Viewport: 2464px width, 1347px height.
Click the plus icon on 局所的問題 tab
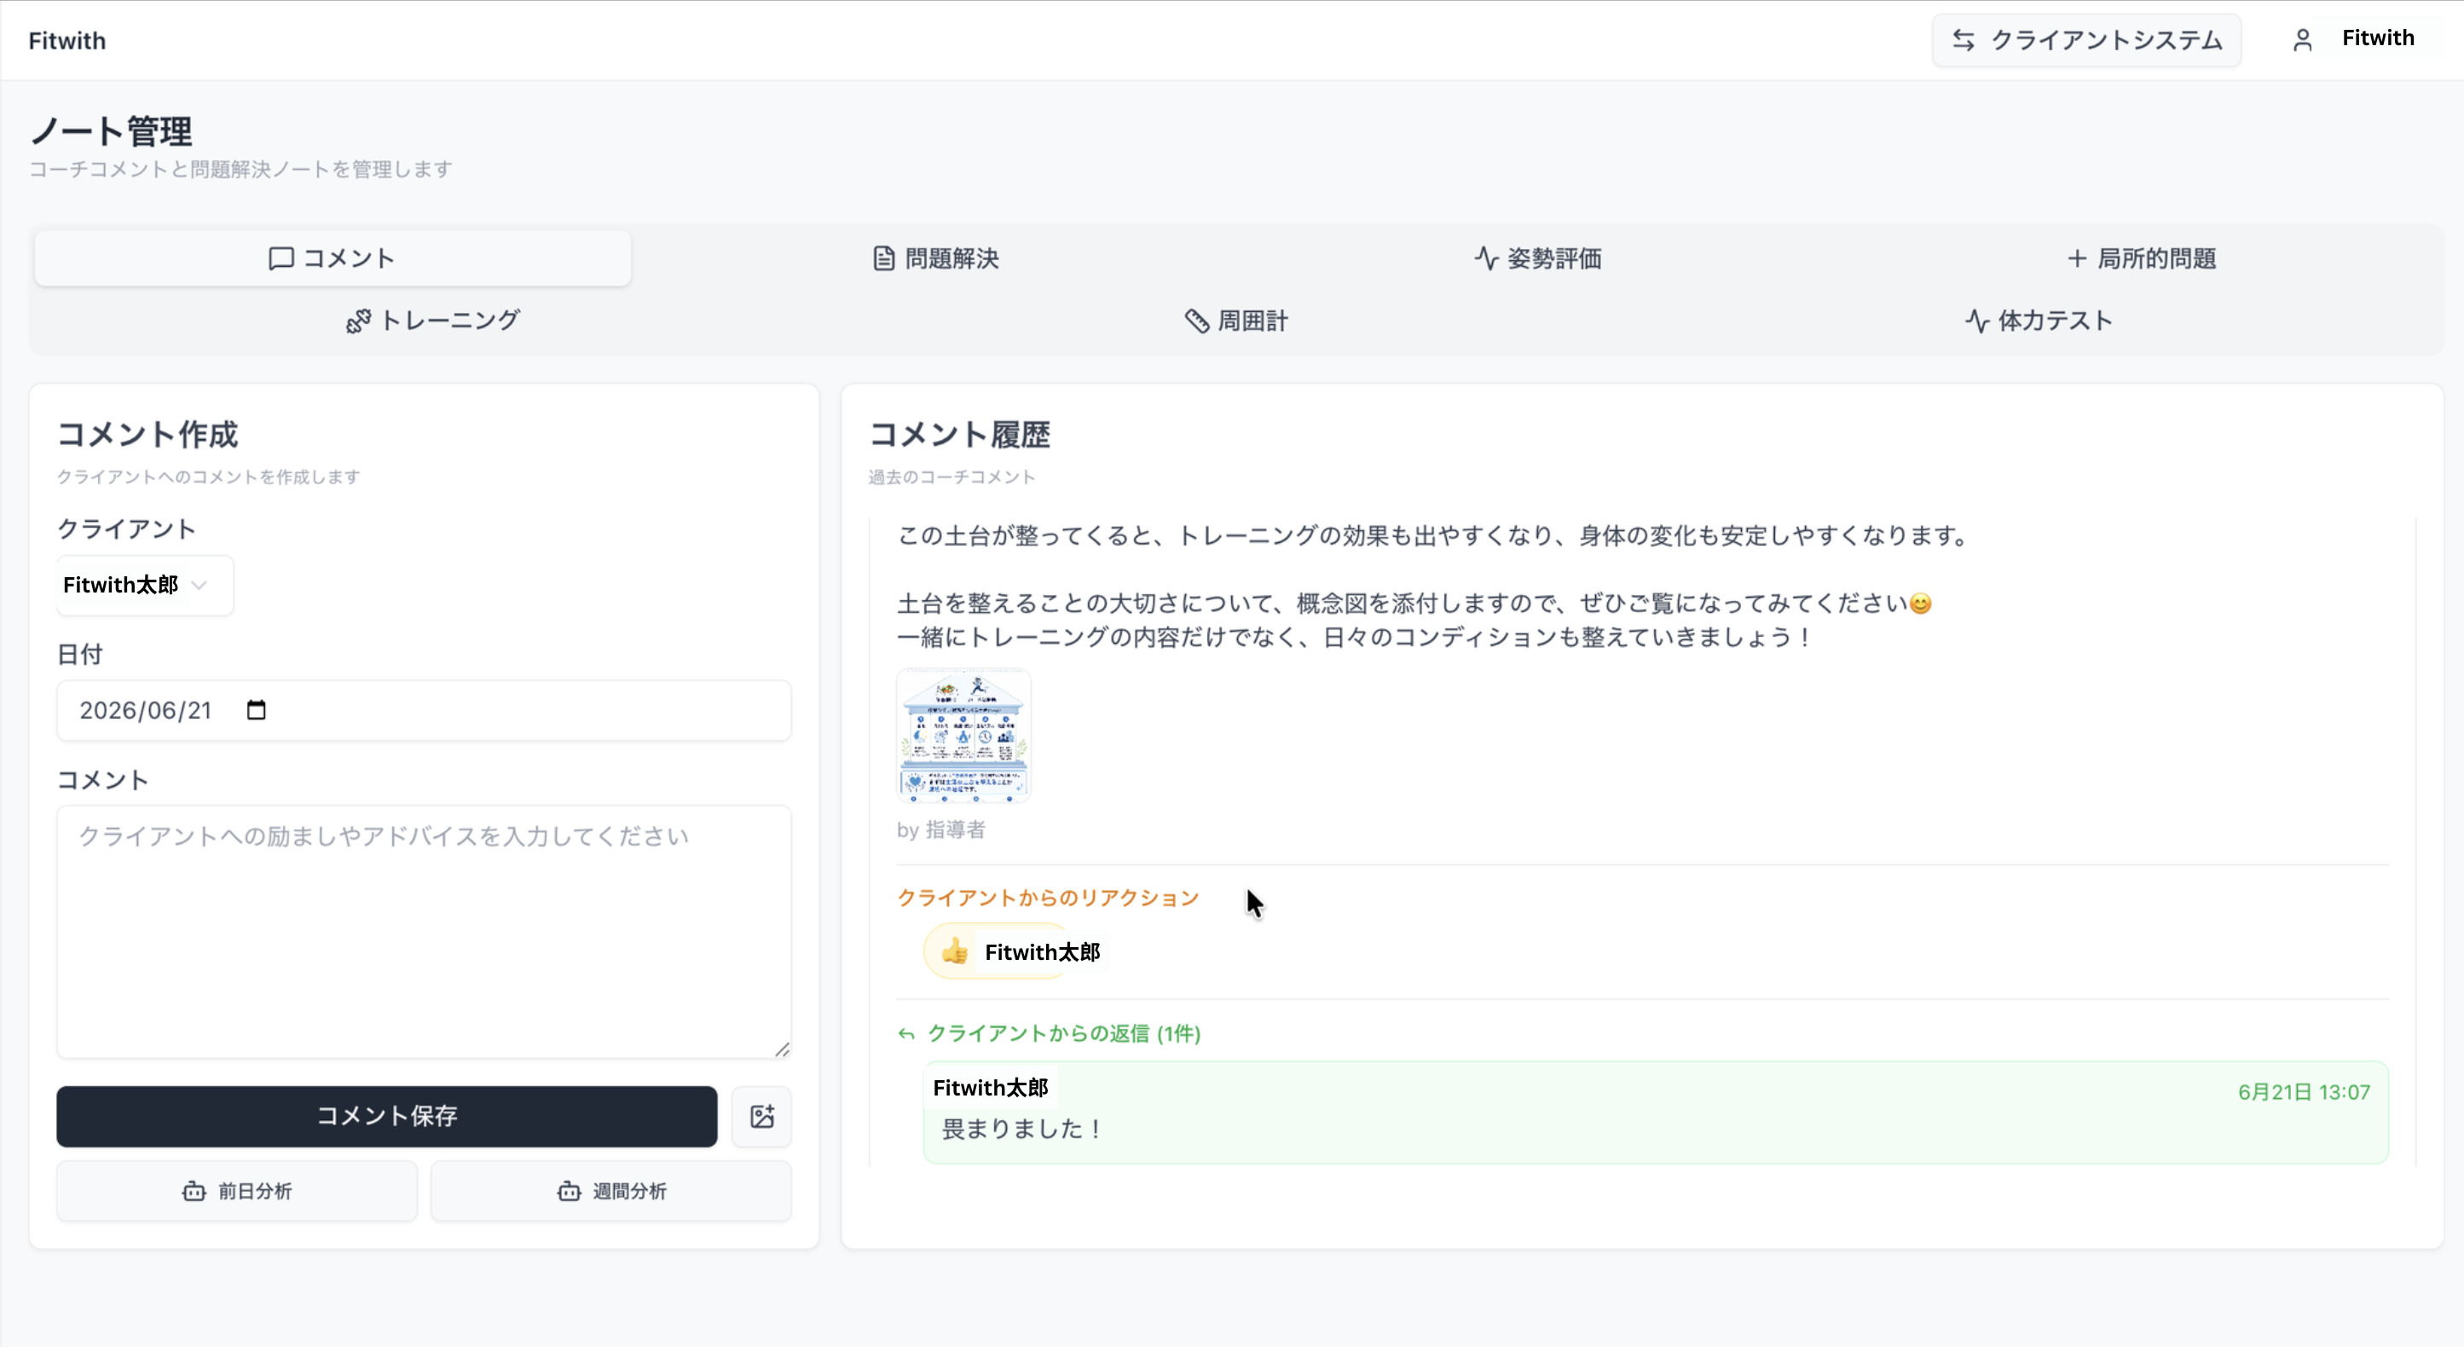coord(2077,258)
